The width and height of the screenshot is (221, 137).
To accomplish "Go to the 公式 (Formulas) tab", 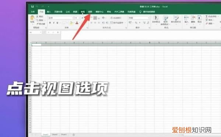I will point(68,12).
